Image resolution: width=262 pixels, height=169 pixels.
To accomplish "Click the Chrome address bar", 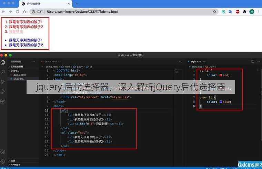I will (x=124, y=12).
